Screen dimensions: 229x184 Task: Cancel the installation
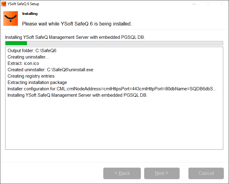206,173
